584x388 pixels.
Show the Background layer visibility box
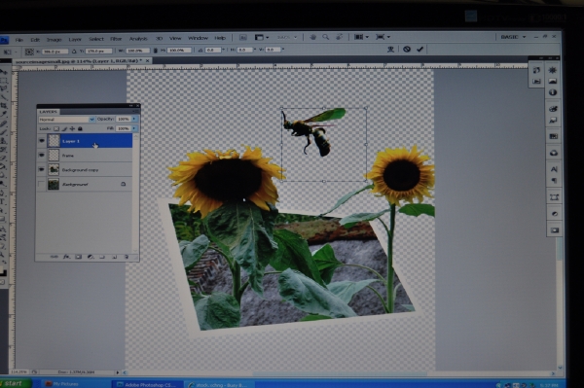(42, 184)
